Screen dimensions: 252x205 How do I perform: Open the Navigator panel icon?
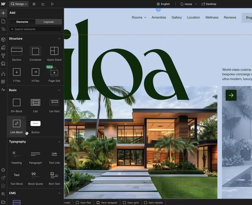click(x=3, y=29)
